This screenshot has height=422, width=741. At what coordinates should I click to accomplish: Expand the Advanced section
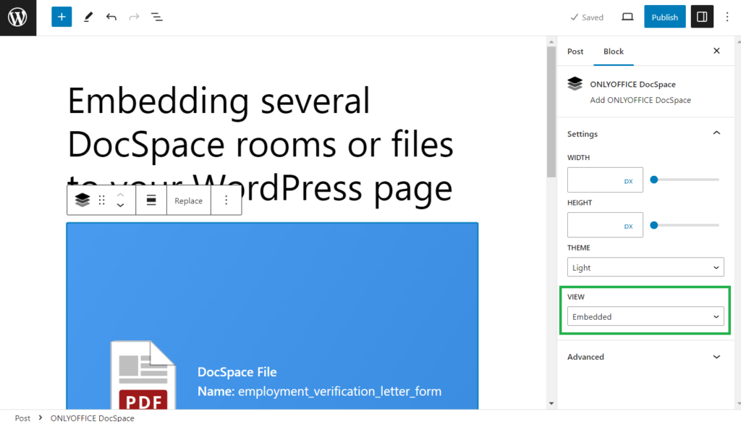point(645,356)
